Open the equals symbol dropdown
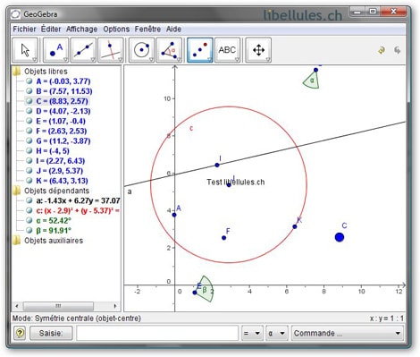 point(252,333)
